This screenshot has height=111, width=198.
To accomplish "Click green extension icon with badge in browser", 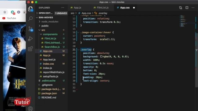I will click(x=13, y=12).
